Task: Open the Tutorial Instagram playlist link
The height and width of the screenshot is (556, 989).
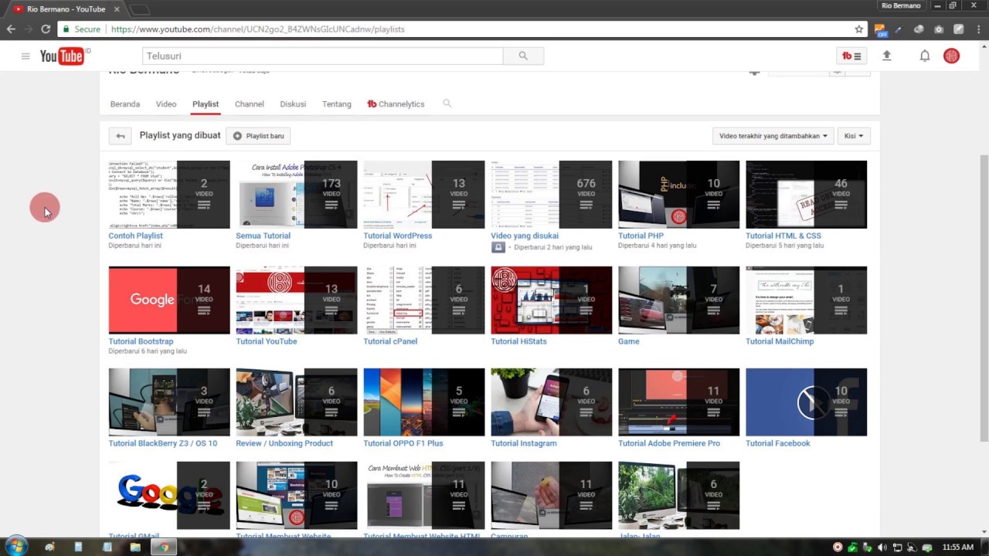Action: [524, 443]
